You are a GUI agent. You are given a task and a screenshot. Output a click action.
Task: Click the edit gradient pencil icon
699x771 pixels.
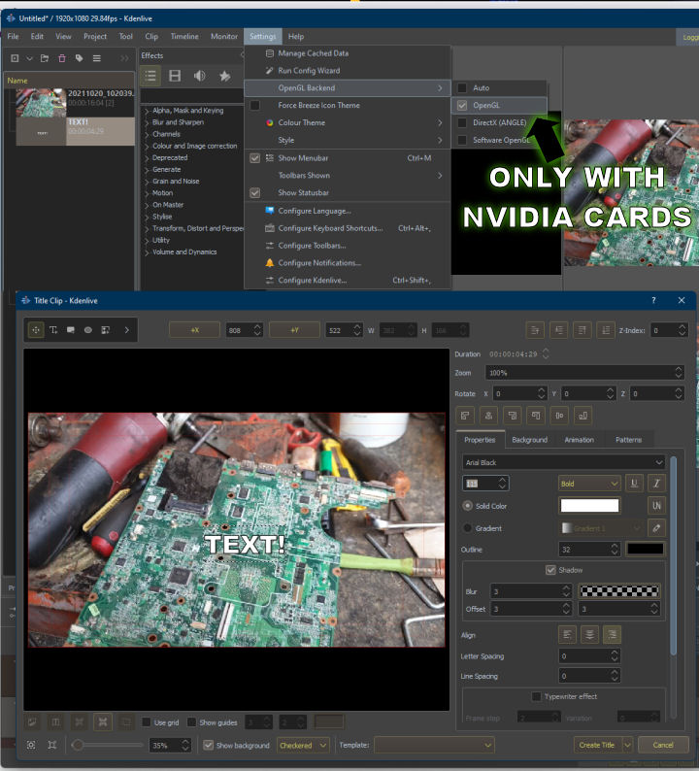[656, 528]
